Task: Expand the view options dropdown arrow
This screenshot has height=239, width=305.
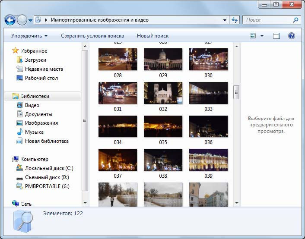Action: [x=262, y=36]
